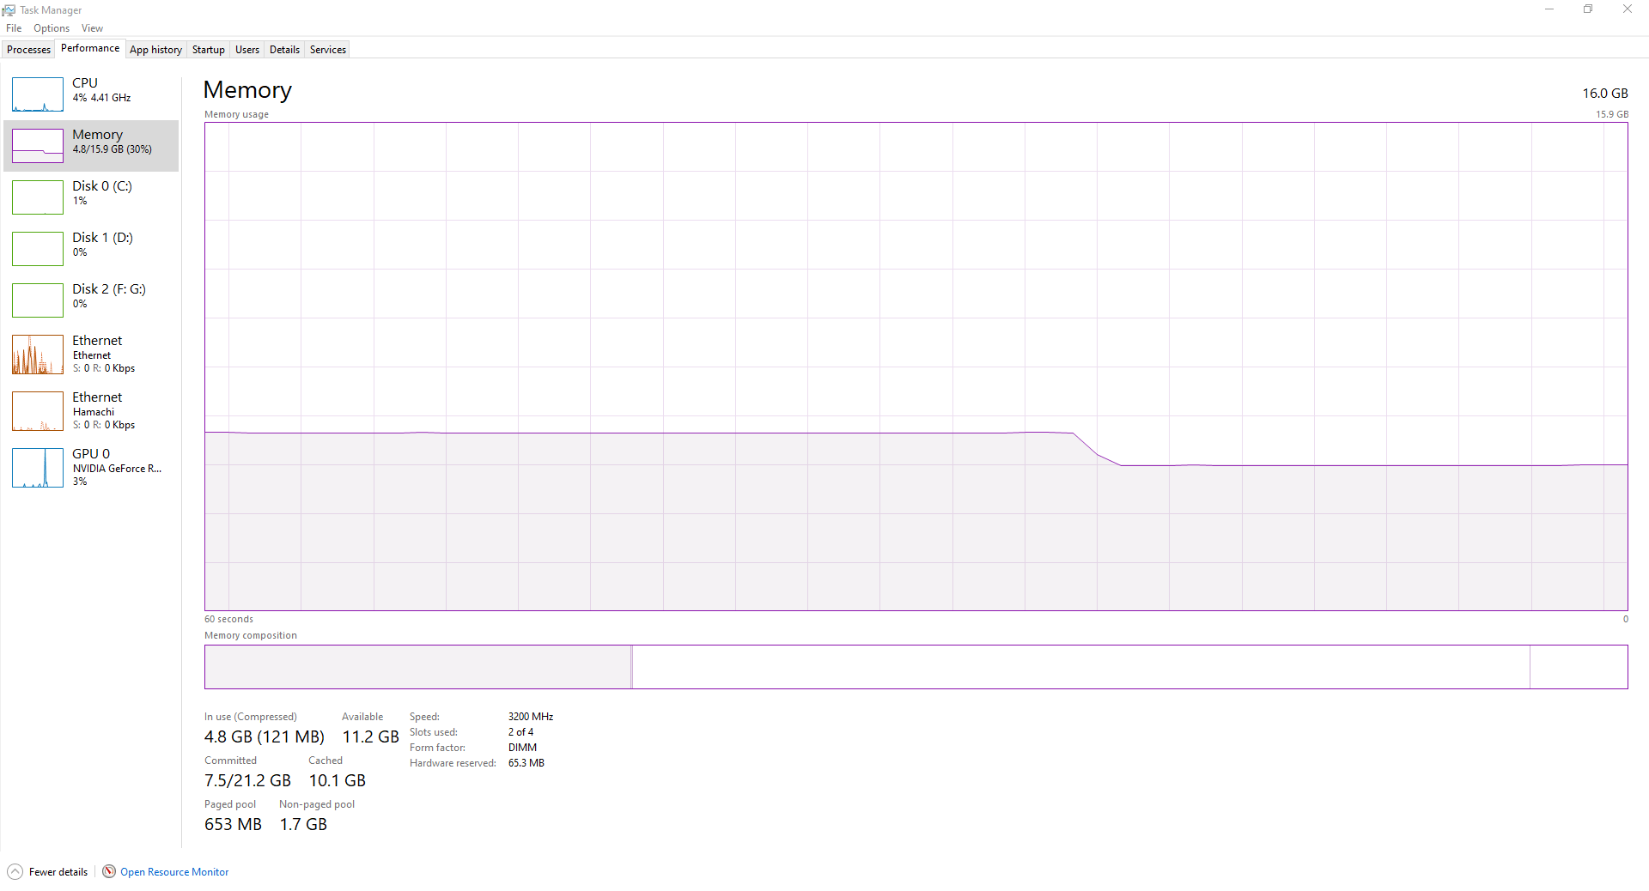Open the File menu
Viewport: 1649px width, 891px height.
coord(14,27)
